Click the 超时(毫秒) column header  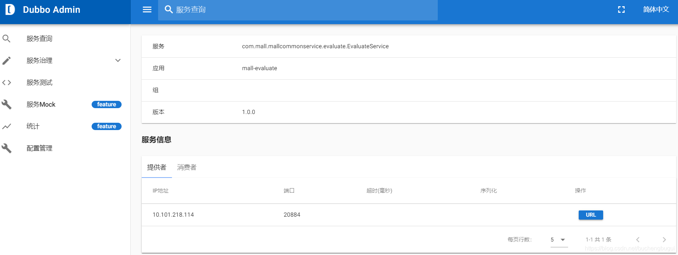[x=379, y=191]
